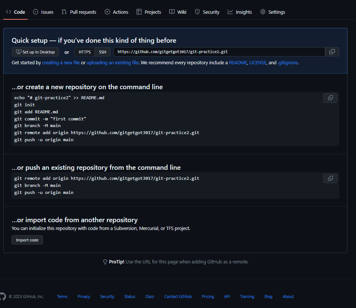356x308 pixels.
Task: Open the Pricing footer link
Action: [x=208, y=296]
